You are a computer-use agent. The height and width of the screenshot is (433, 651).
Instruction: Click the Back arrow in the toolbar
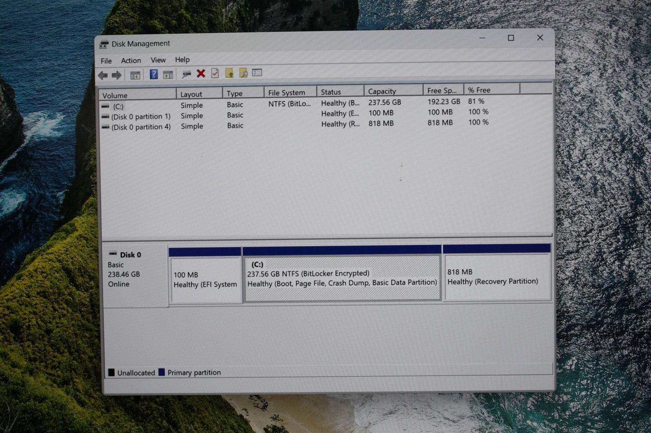point(103,75)
